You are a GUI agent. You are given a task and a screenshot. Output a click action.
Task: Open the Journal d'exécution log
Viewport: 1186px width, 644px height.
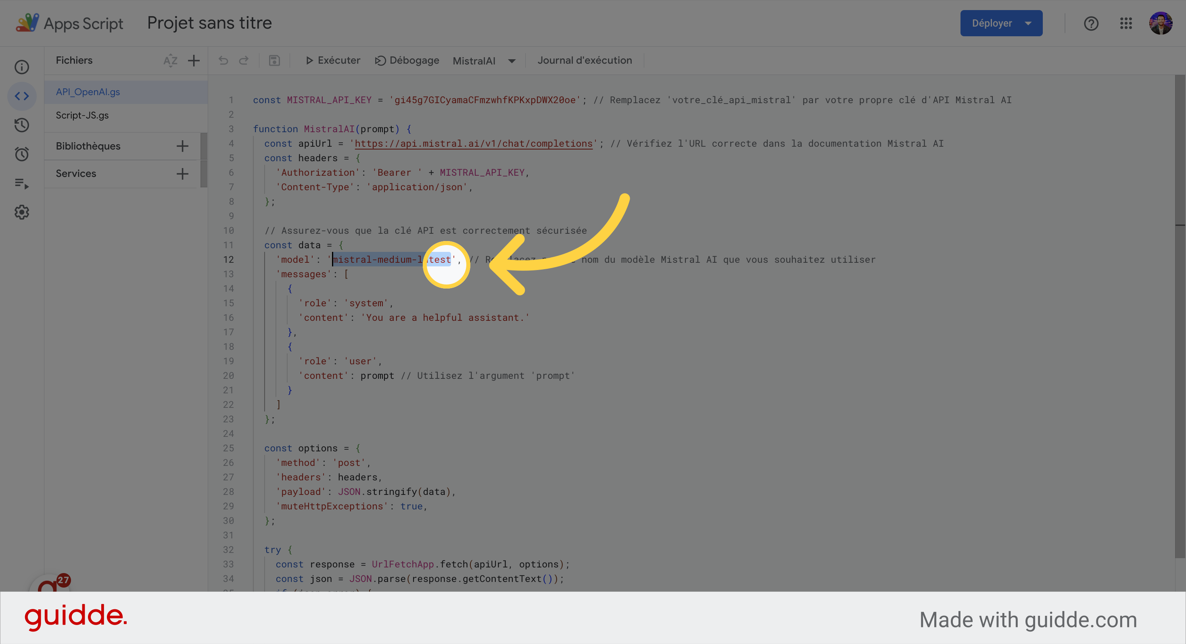coord(585,61)
